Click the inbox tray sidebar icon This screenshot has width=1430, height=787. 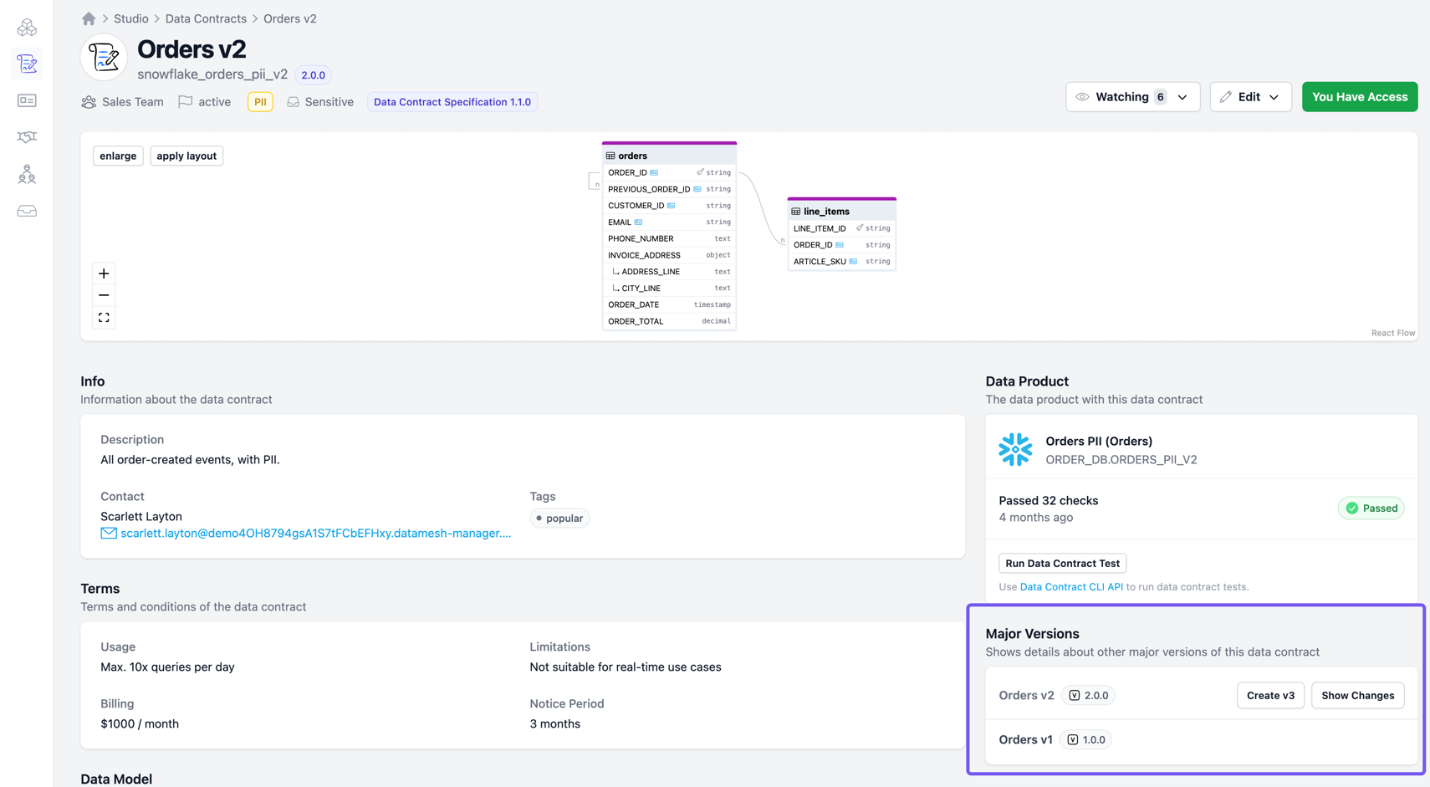coord(27,211)
